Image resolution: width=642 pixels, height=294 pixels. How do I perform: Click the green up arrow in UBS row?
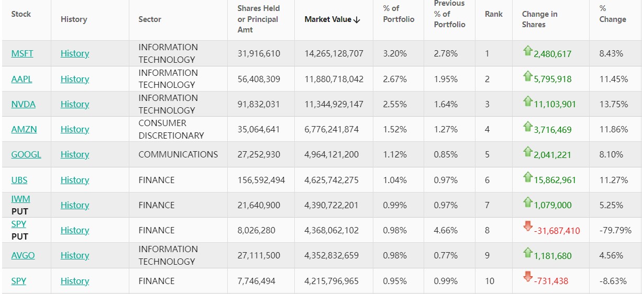pos(527,177)
